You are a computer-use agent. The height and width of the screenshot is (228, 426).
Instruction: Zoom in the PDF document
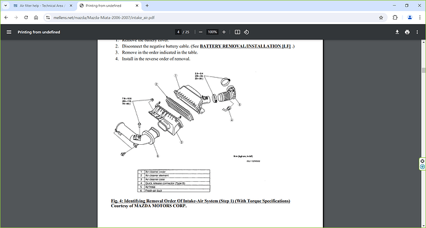pos(224,32)
